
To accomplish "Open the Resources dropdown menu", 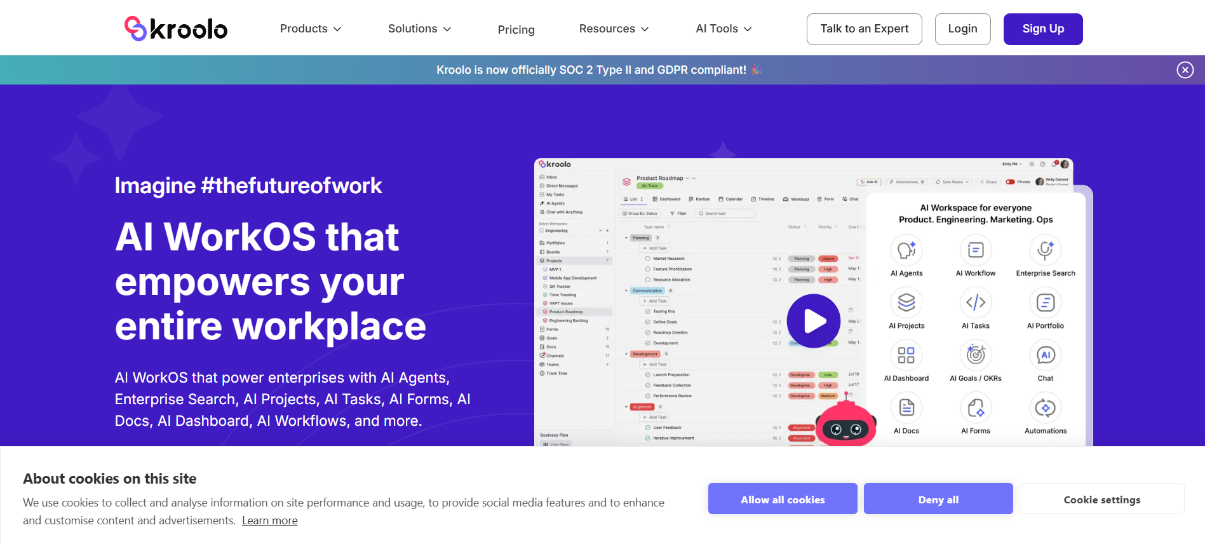I will [x=614, y=29].
